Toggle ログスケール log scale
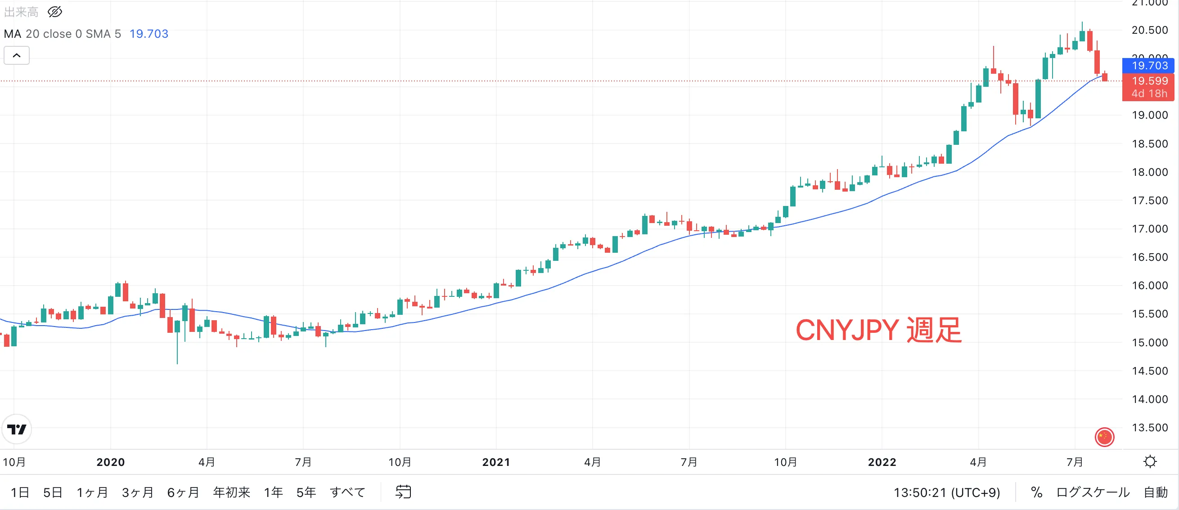1179x510 pixels. pos(1093,492)
